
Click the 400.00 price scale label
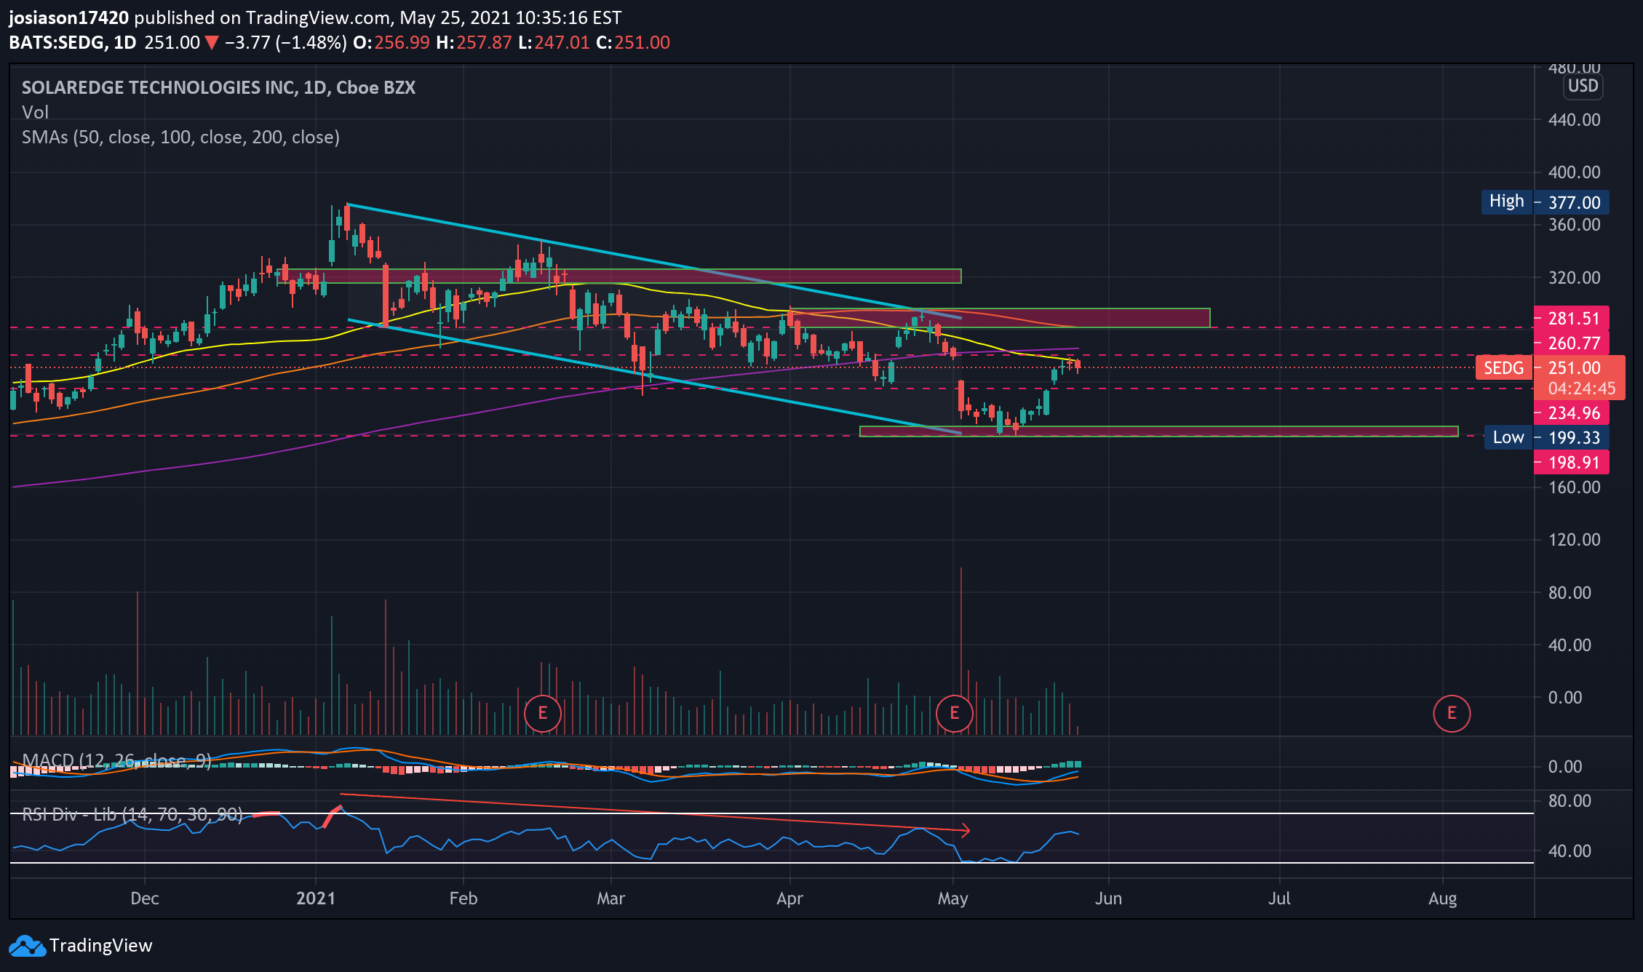[1575, 172]
